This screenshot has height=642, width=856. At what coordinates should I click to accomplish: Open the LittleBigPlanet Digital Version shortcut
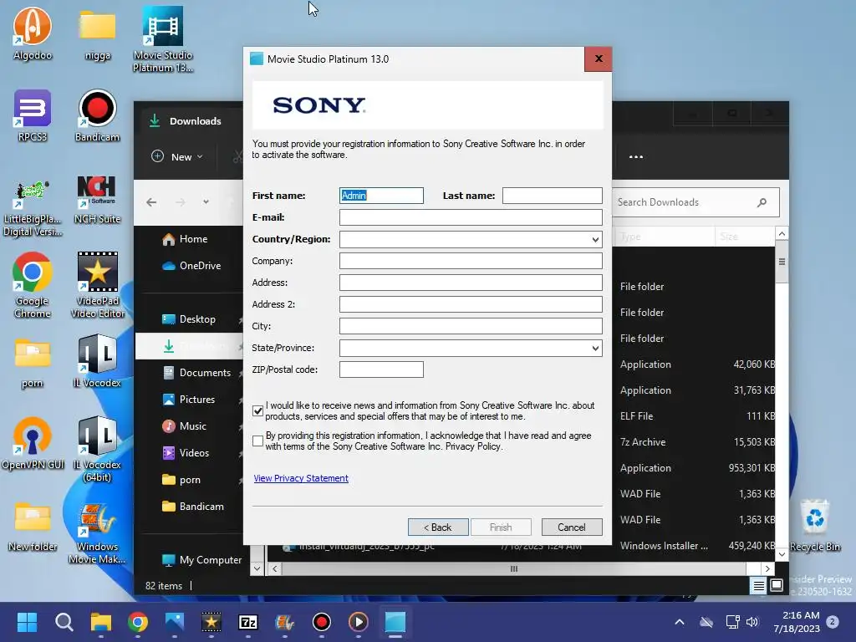point(33,208)
